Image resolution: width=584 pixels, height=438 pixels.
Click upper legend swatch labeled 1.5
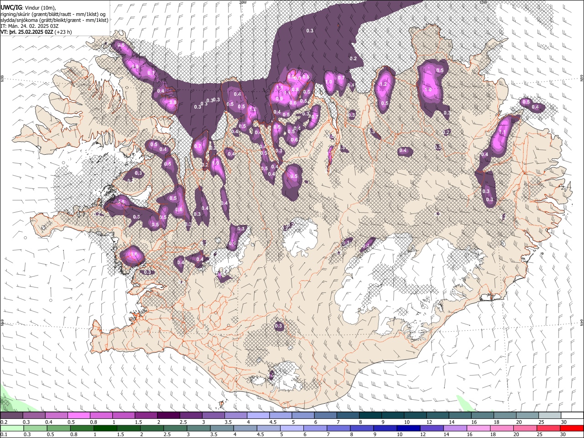(146, 416)
